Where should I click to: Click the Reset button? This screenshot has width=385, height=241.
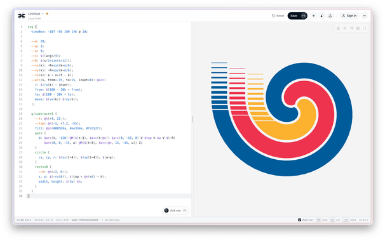pos(278,16)
